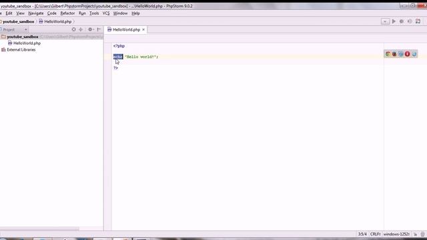Select HelloWorld.php in project tree
The height and width of the screenshot is (240, 427).
click(27, 43)
